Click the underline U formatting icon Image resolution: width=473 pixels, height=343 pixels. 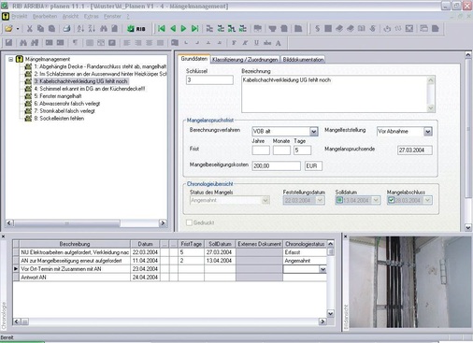(x=256, y=43)
